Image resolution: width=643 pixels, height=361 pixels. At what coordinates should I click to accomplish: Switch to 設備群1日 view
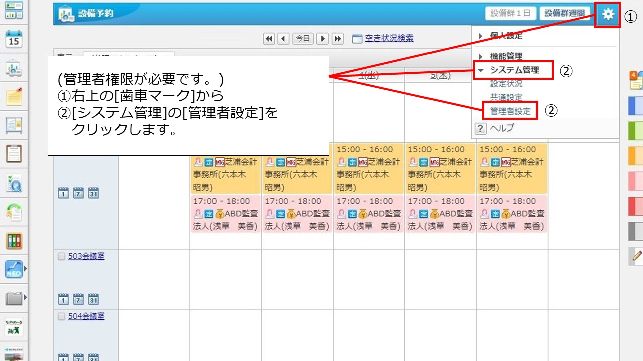pyautogui.click(x=510, y=14)
